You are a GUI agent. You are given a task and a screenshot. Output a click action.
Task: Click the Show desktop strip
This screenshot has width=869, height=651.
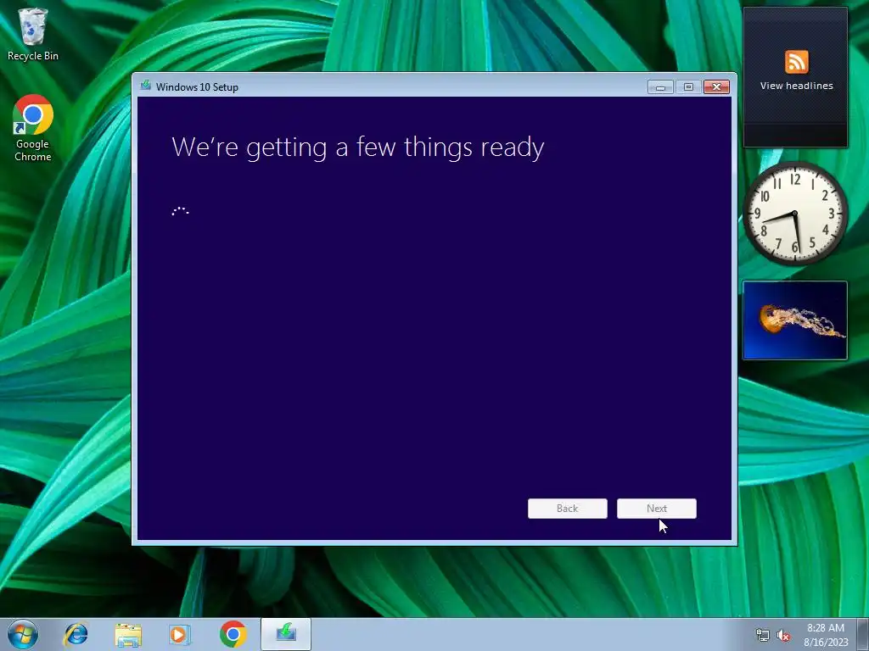(x=863, y=634)
